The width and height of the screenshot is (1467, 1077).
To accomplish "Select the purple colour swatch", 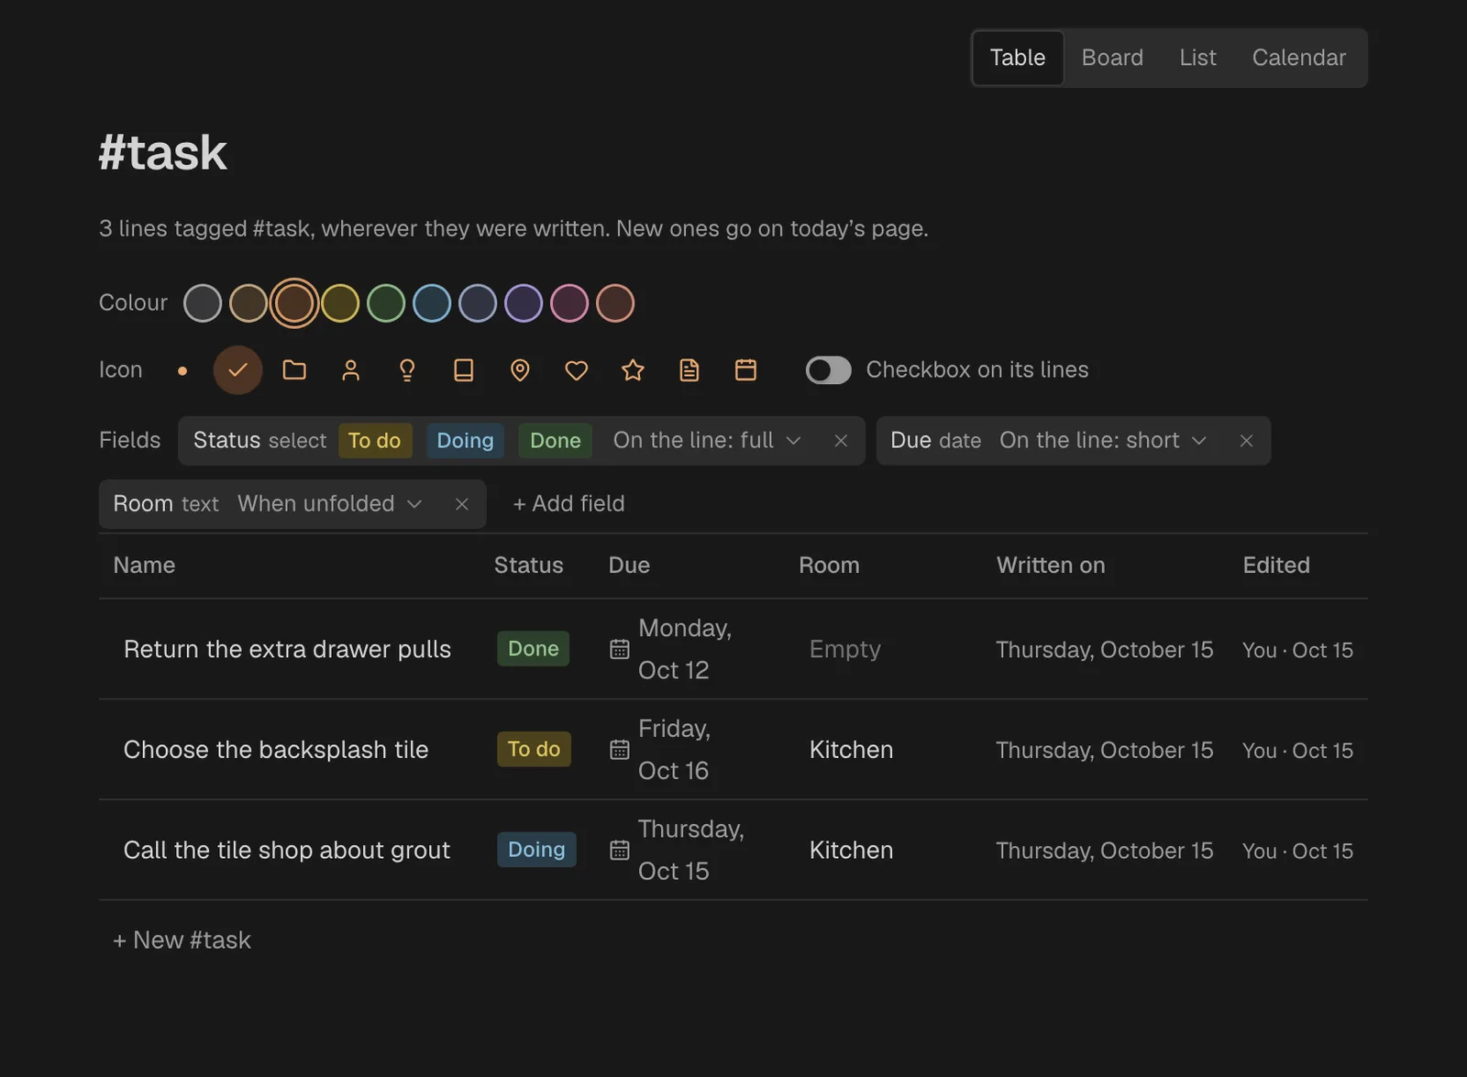I will click(x=524, y=303).
